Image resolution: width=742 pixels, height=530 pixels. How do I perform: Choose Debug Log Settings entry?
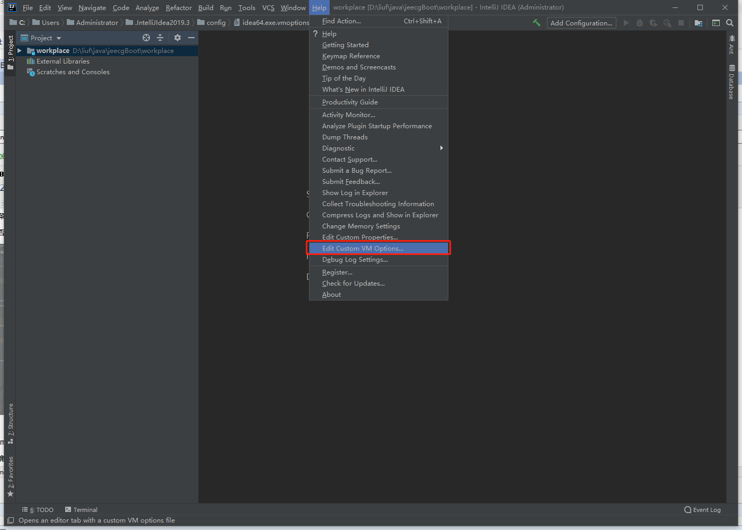pos(378,260)
